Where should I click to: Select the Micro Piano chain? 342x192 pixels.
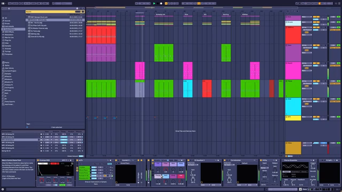(x=84, y=170)
